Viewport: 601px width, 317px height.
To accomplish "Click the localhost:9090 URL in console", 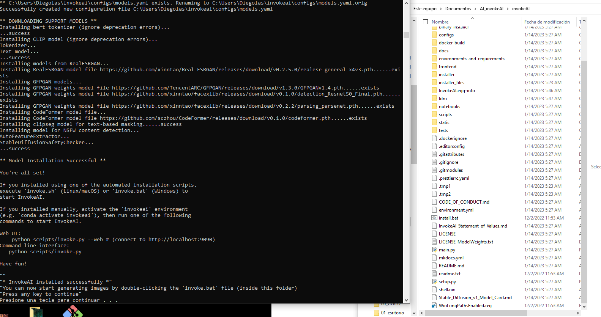I will [180, 240].
